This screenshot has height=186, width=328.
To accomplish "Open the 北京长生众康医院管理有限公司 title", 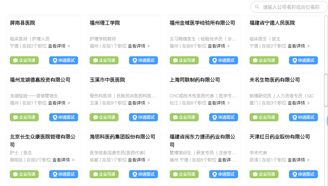I will (x=43, y=141).
